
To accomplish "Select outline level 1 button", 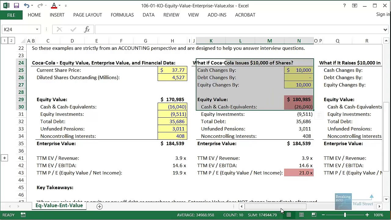I will click(5, 41).
